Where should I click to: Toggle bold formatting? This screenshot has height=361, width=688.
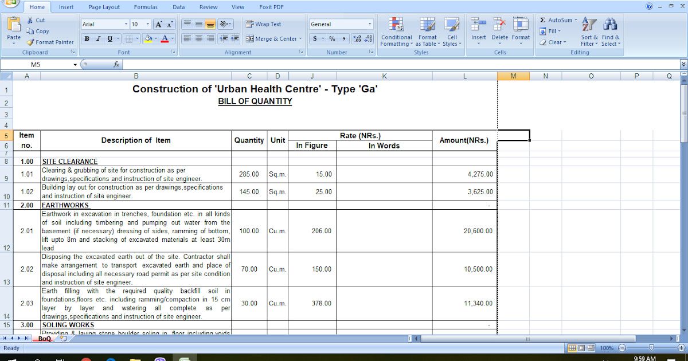(x=87, y=38)
